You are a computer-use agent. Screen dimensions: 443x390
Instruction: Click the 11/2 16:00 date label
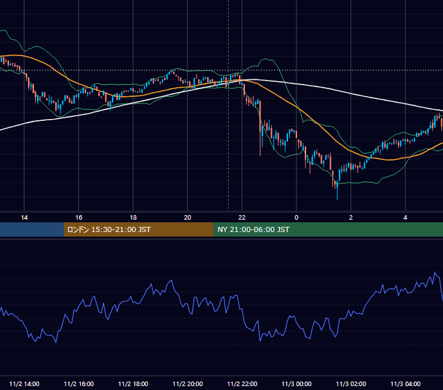[79, 383]
